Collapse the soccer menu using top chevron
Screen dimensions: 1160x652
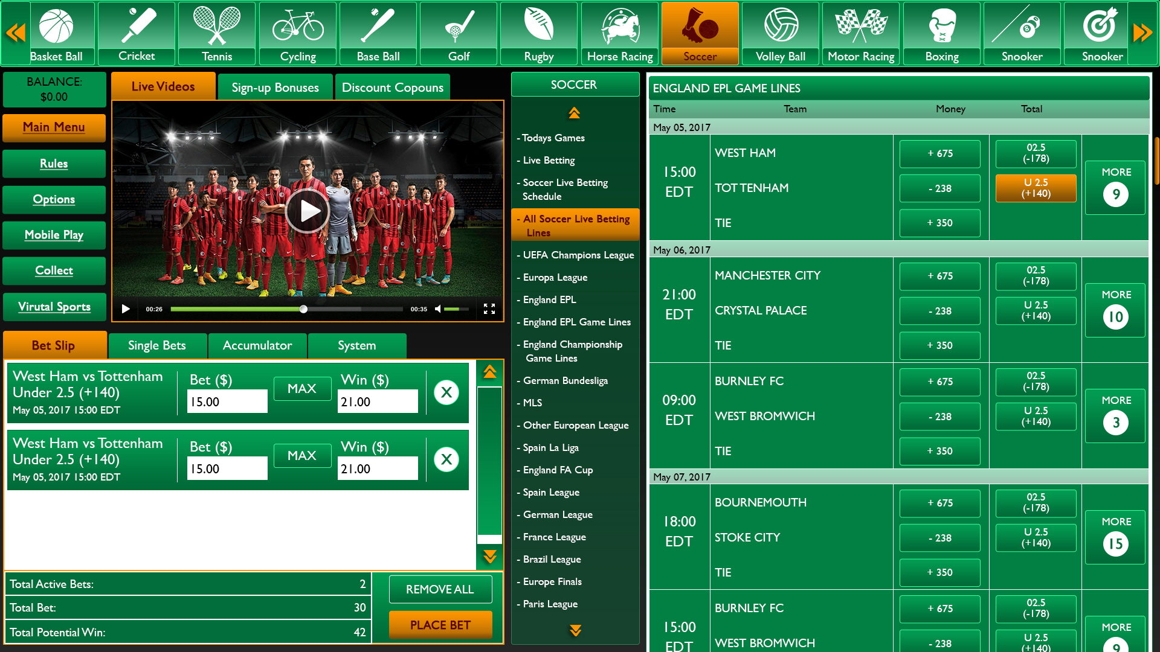point(574,112)
